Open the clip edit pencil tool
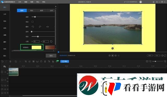 point(16,61)
